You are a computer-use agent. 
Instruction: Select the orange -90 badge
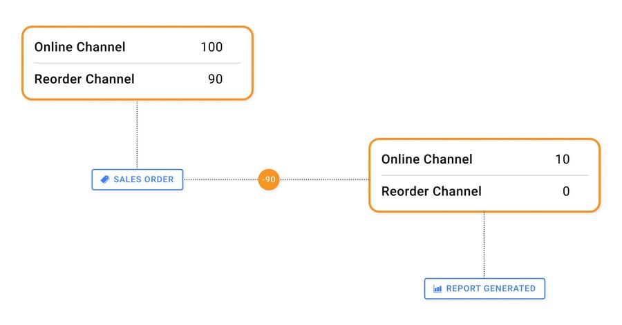pos(269,179)
